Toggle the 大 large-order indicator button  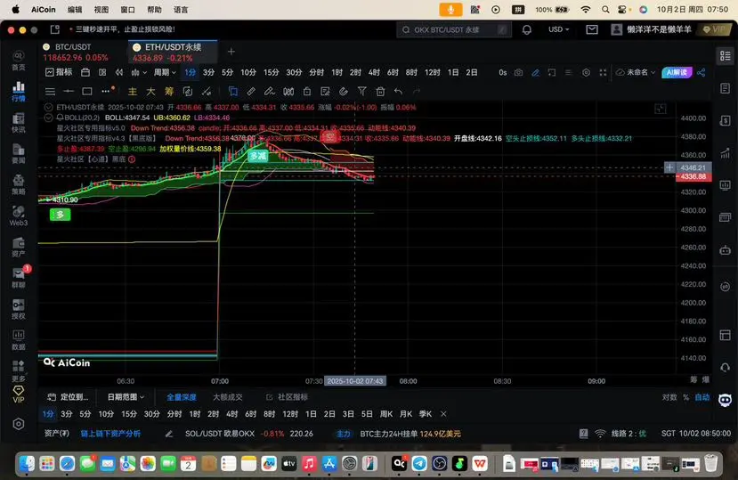click(150, 92)
